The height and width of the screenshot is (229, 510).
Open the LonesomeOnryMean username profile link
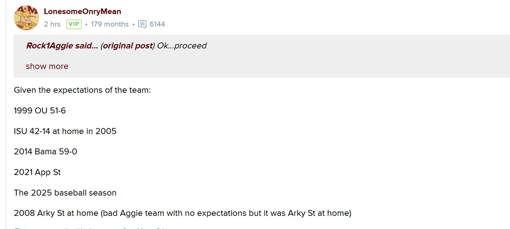pyautogui.click(x=83, y=11)
